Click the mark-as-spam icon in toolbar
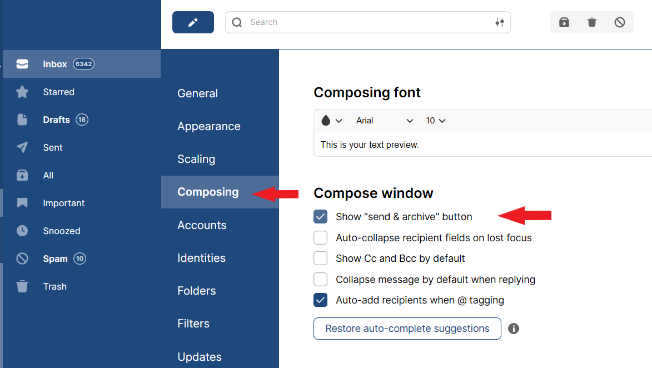 [620, 22]
